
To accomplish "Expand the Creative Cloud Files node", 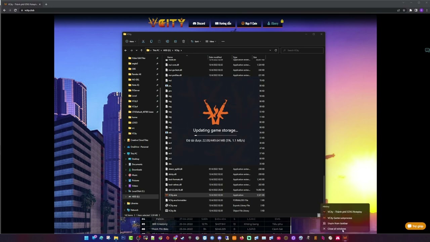I will [125, 140].
